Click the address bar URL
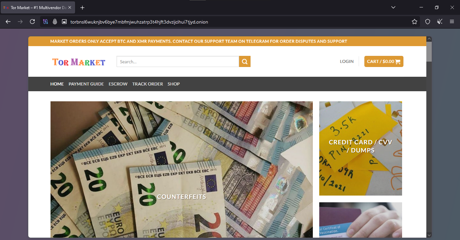 tap(139, 22)
